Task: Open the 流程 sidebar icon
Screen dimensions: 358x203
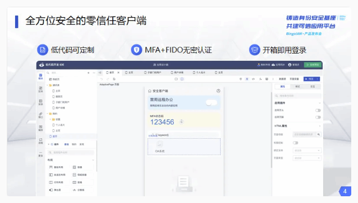Action: click(41, 141)
